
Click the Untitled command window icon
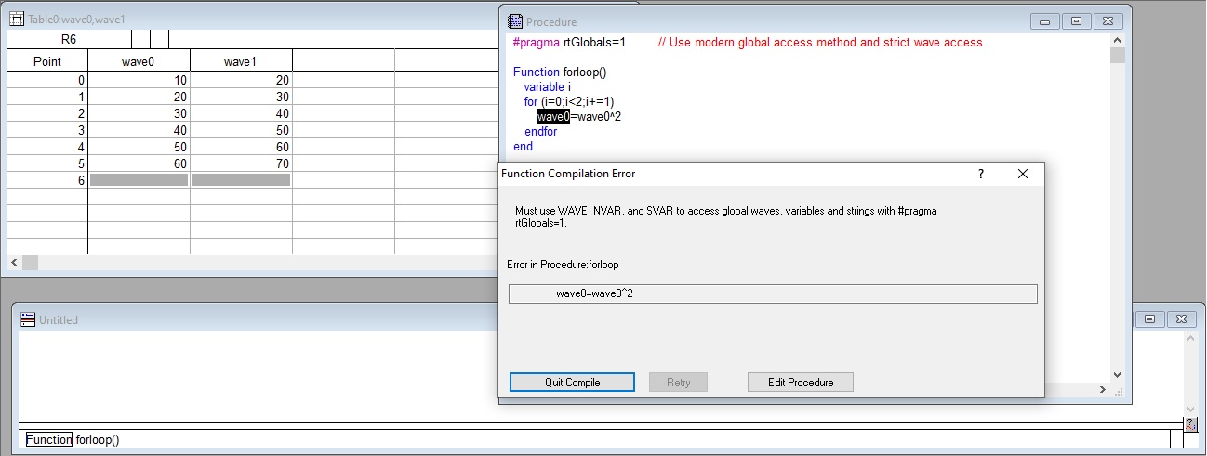pos(27,319)
